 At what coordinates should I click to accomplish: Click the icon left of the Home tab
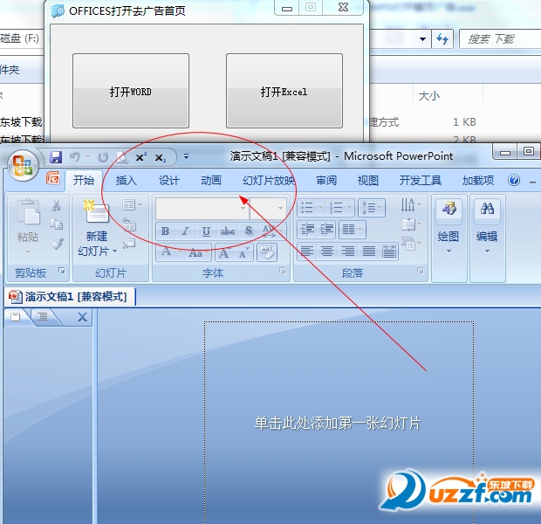(52, 178)
